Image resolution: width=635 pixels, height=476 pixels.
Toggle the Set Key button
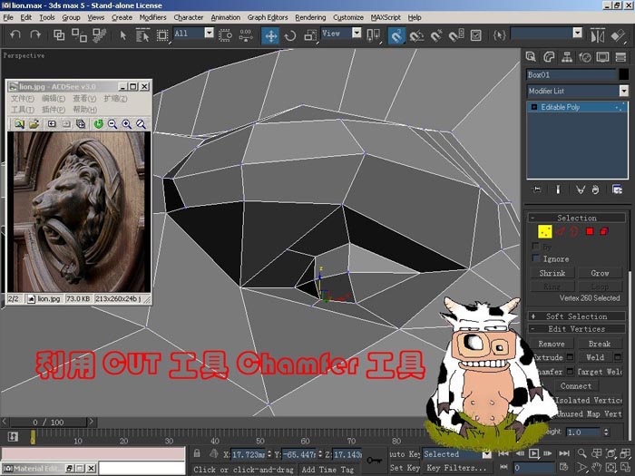405,468
